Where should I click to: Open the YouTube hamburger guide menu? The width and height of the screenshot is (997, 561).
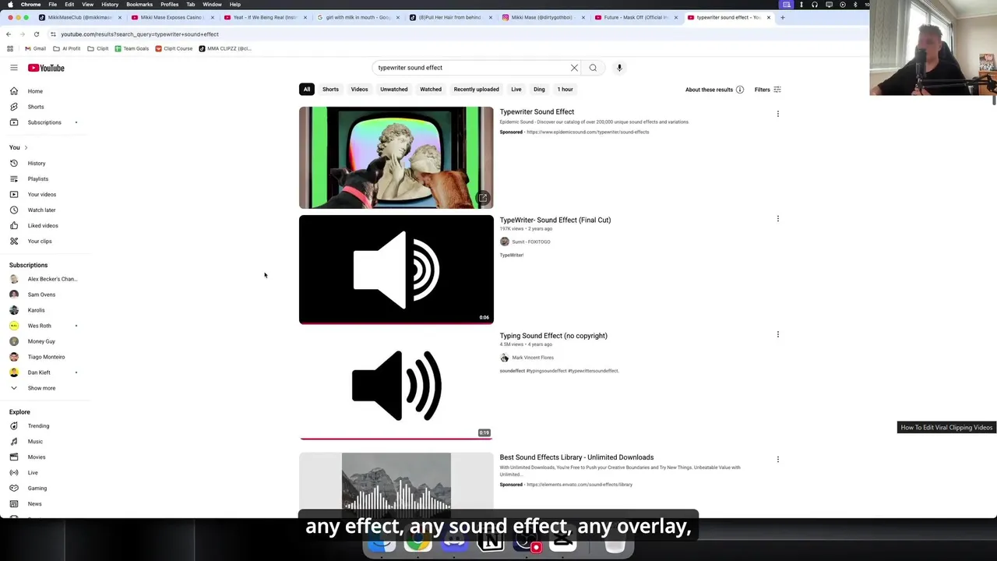point(14,68)
